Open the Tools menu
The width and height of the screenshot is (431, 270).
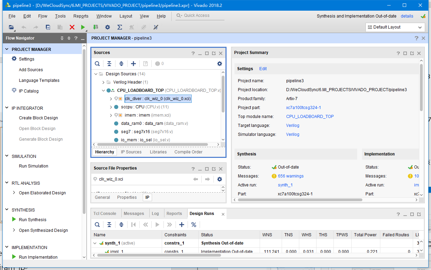coord(60,16)
